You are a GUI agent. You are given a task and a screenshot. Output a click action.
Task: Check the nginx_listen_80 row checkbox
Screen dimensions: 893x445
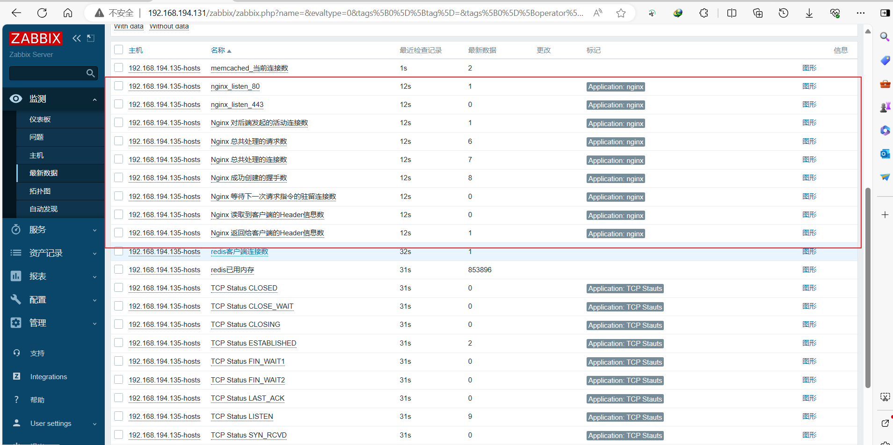tap(119, 86)
